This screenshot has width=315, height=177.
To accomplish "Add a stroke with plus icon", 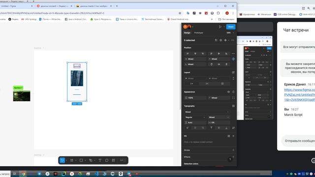I will [x=233, y=150].
